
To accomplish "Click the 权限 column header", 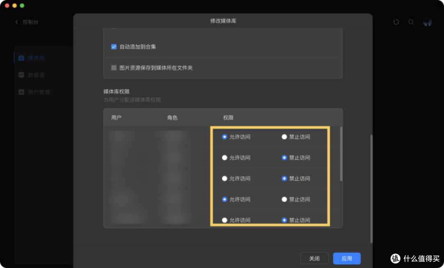I will 228,118.
